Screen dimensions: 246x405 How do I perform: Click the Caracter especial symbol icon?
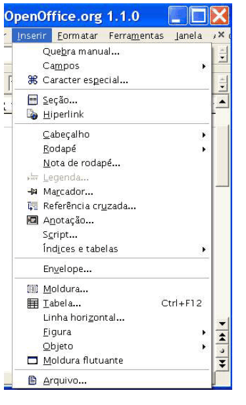(32, 80)
